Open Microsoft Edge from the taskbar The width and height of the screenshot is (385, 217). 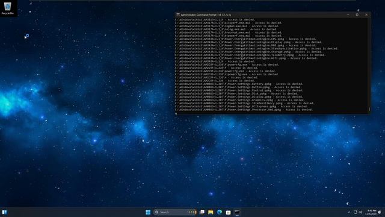tap(220, 212)
